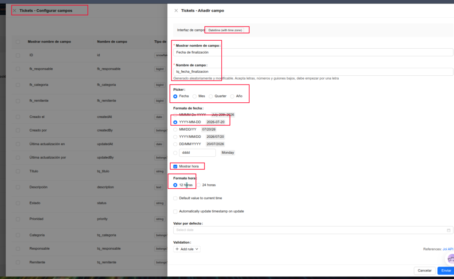Click the description field name cell
The height and width of the screenshot is (279, 454).
coord(105,187)
